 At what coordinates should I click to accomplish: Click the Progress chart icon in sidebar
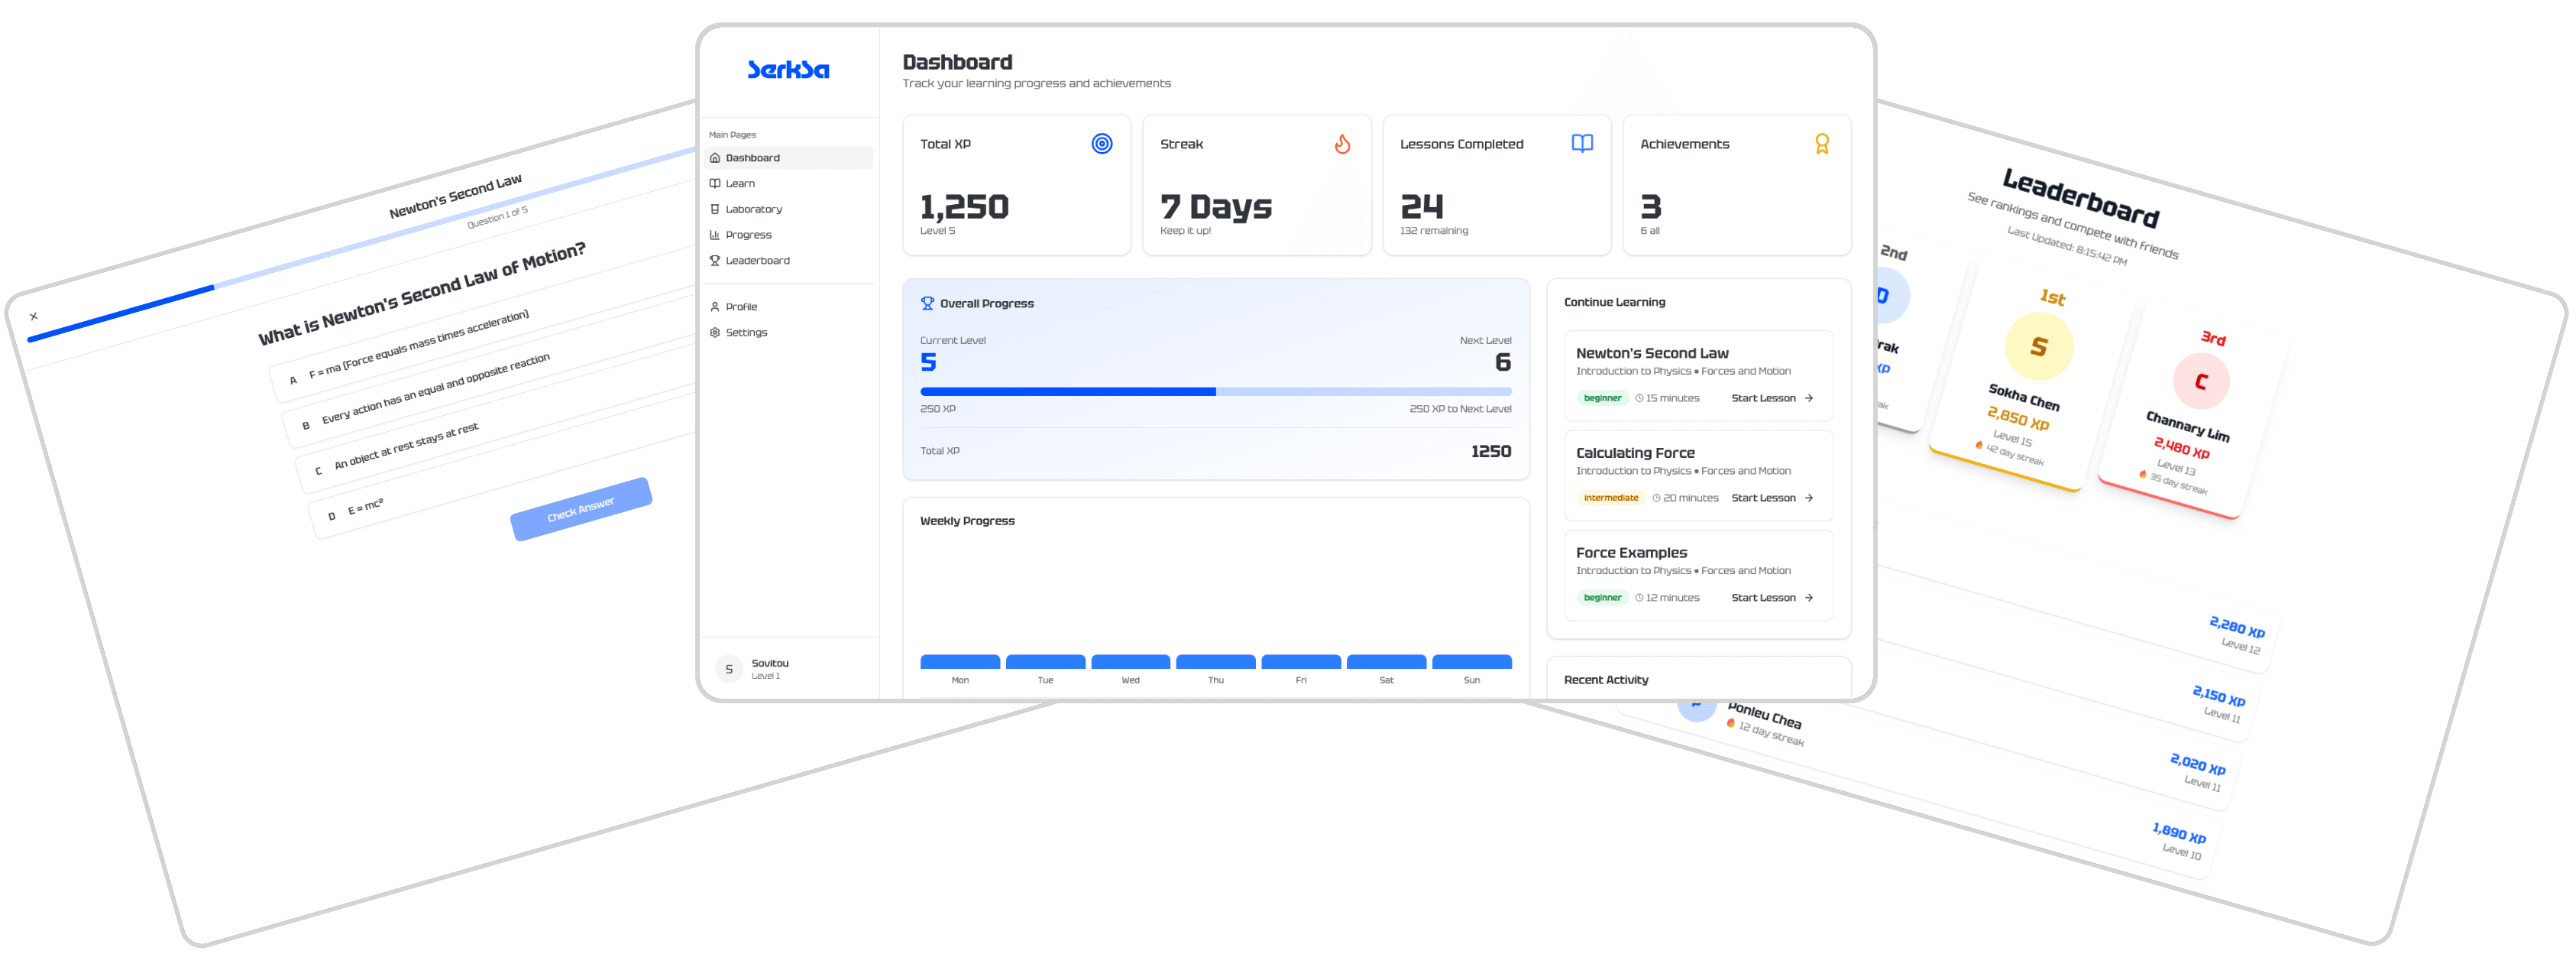click(714, 234)
